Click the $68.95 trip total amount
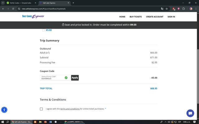Screen dimensions: 199x124 154,88
